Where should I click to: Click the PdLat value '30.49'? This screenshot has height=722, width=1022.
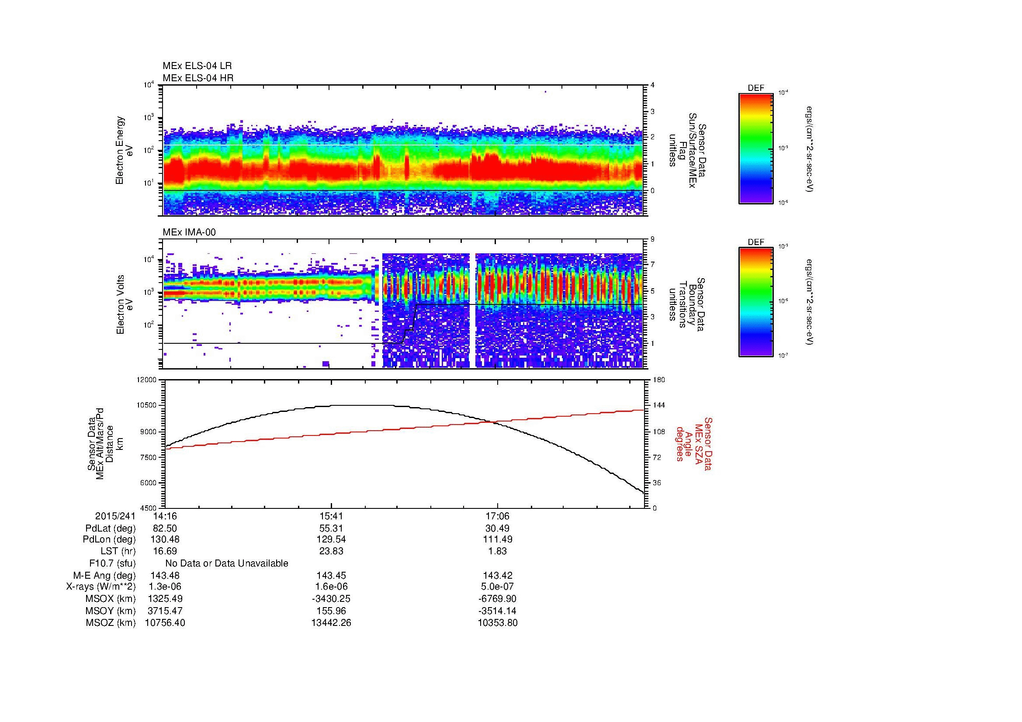click(x=497, y=529)
